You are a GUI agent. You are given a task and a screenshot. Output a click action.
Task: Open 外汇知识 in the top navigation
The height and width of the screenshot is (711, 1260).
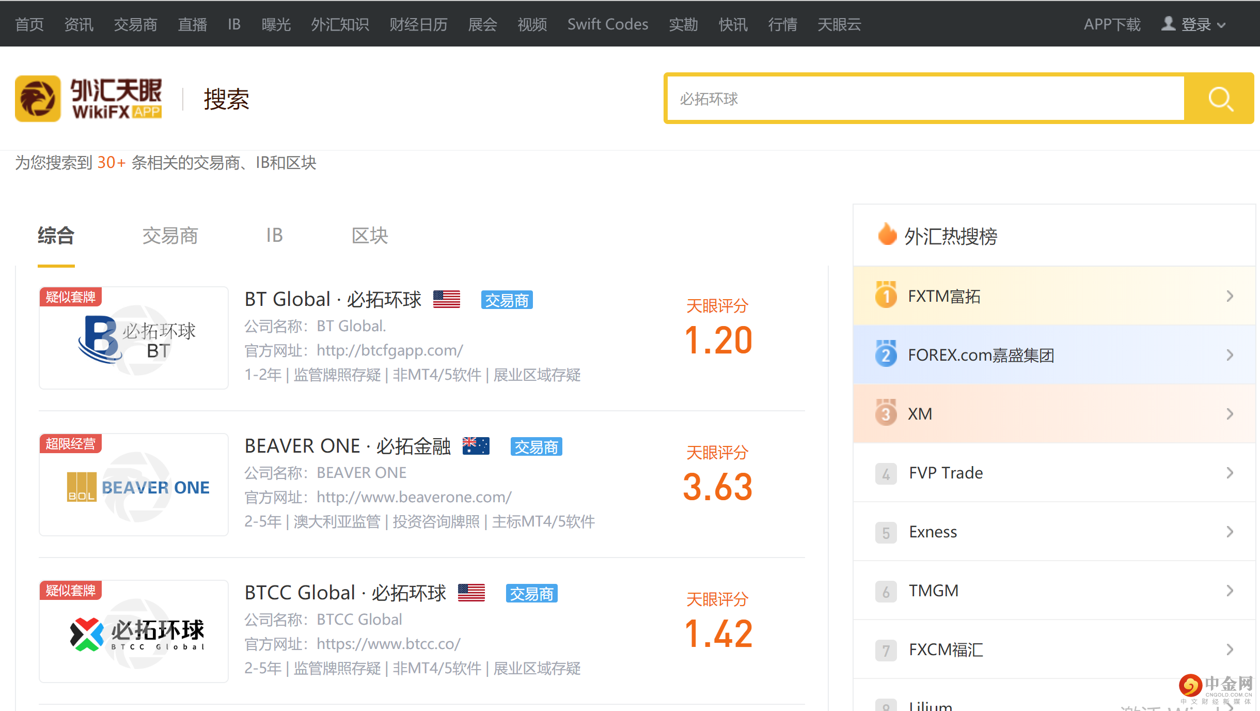click(340, 24)
